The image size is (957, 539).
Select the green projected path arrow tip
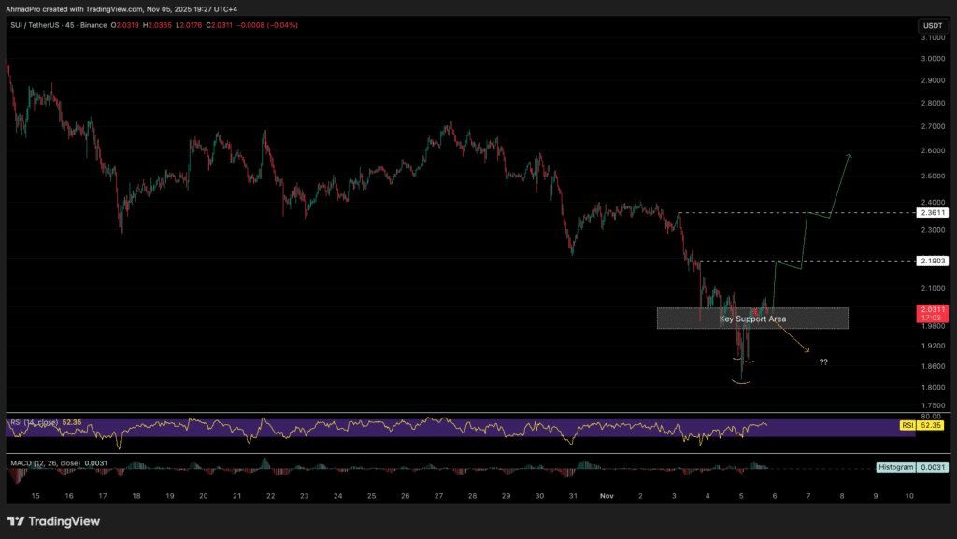coord(849,155)
